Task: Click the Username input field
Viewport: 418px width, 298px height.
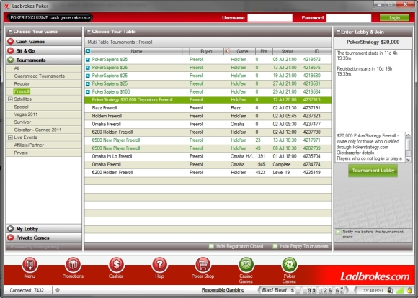Action: pyautogui.click(x=270, y=18)
